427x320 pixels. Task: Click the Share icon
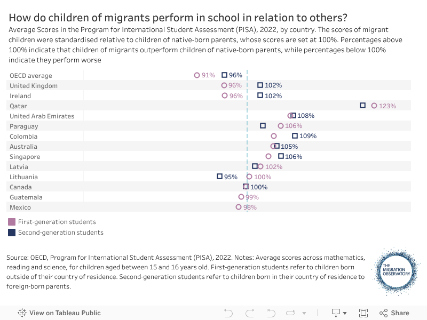coord(383,313)
